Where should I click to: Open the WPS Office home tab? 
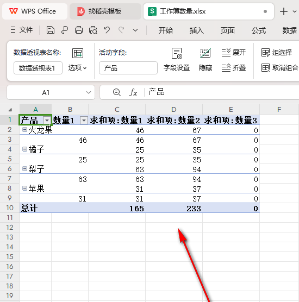click(35, 11)
